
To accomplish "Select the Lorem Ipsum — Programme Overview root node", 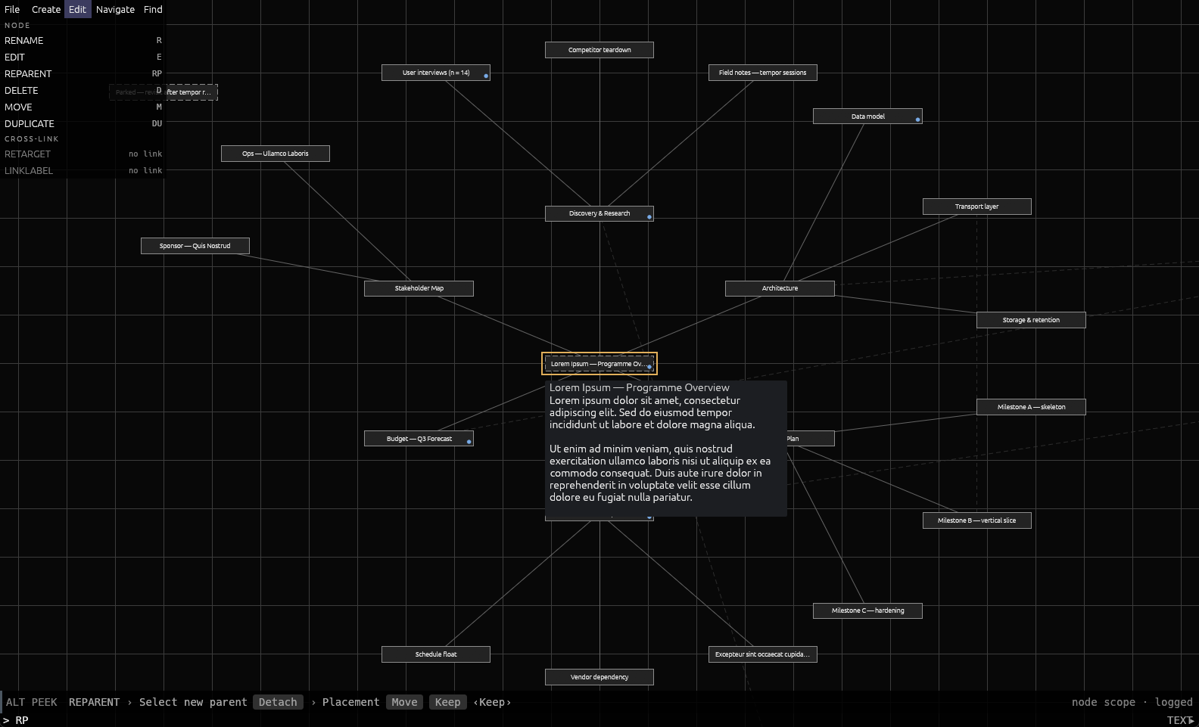I will click(x=599, y=364).
